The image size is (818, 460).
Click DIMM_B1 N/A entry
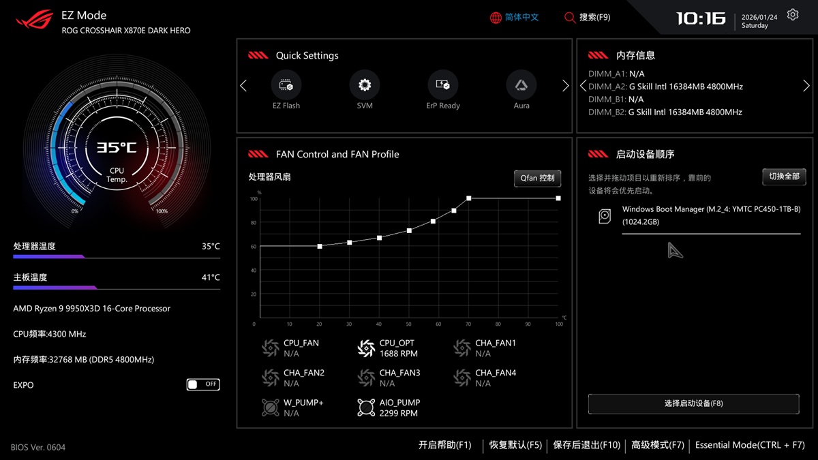(x=616, y=99)
